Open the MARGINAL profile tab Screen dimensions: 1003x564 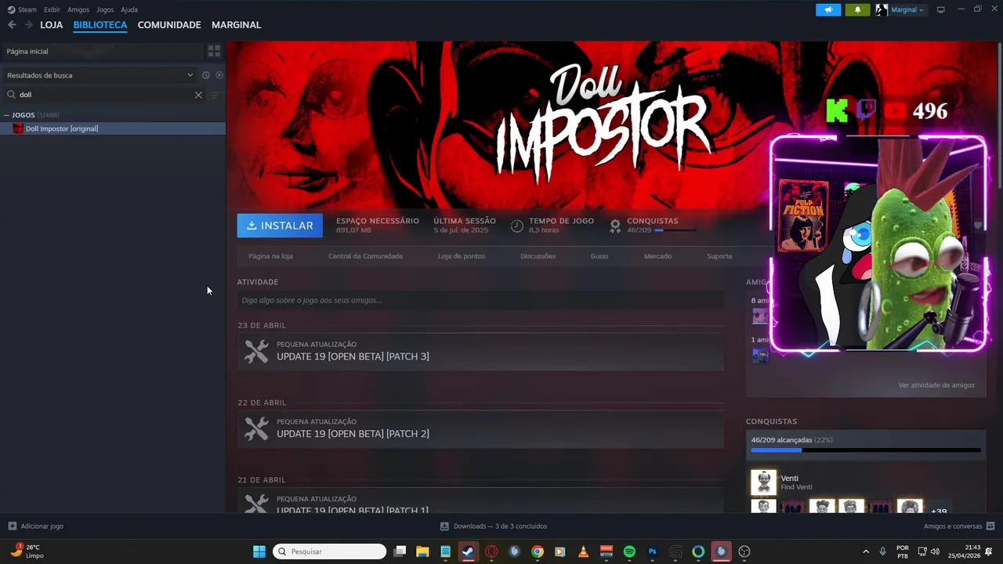pos(237,25)
